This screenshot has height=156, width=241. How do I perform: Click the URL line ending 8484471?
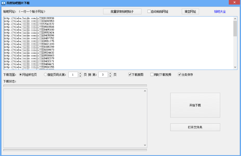tap(29, 64)
